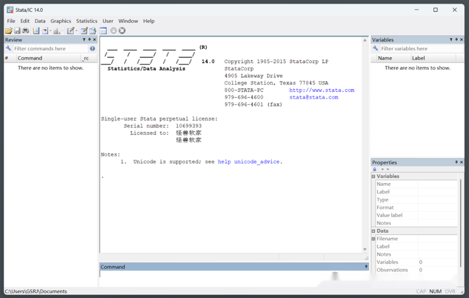Click the Filter variables here field

click(421, 49)
